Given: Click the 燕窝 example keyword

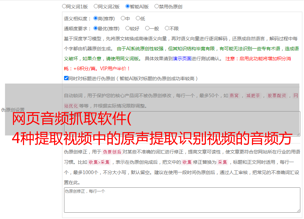Looking at the screenshot, I should (234, 96).
